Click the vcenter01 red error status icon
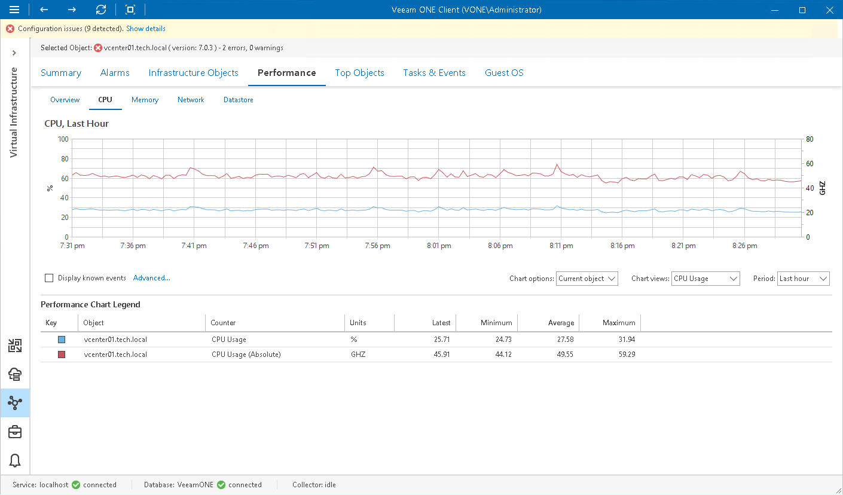Viewport: 843px width, 495px height. point(98,48)
